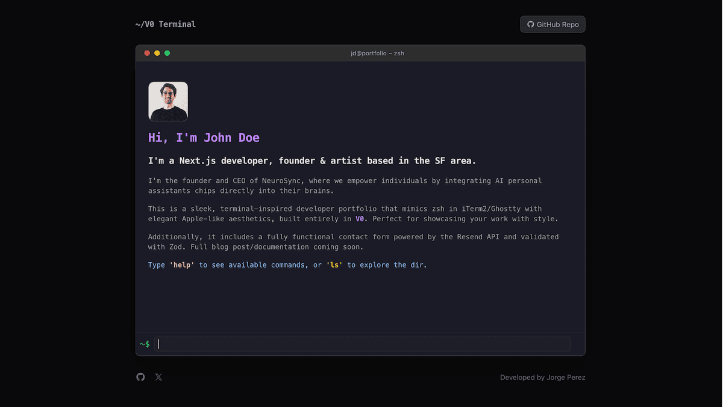The height and width of the screenshot is (407, 723).
Task: Click the green traffic light in the terminal titlebar
Action: [167, 53]
